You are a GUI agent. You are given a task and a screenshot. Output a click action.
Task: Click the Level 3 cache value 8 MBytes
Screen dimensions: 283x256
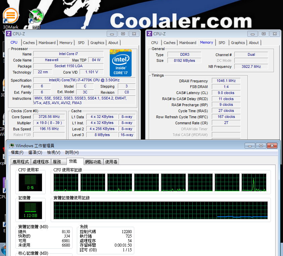point(102,135)
